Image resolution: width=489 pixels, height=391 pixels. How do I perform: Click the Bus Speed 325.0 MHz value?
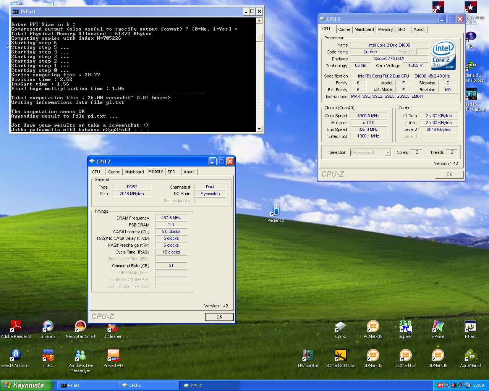368,129
